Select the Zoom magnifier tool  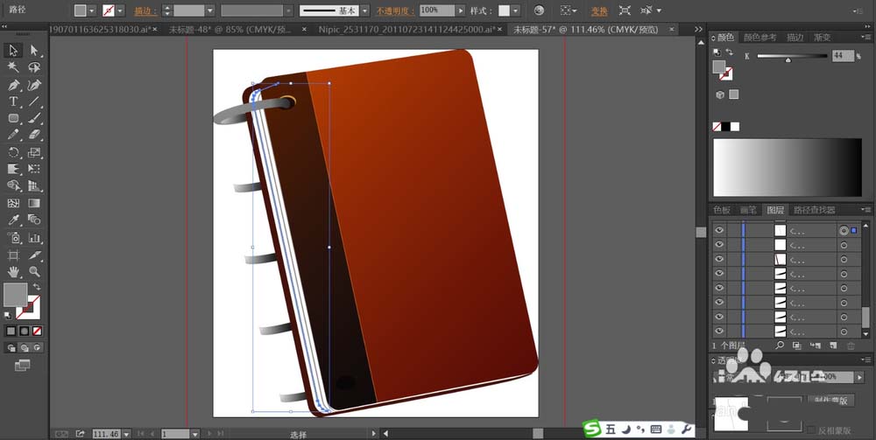(x=35, y=271)
